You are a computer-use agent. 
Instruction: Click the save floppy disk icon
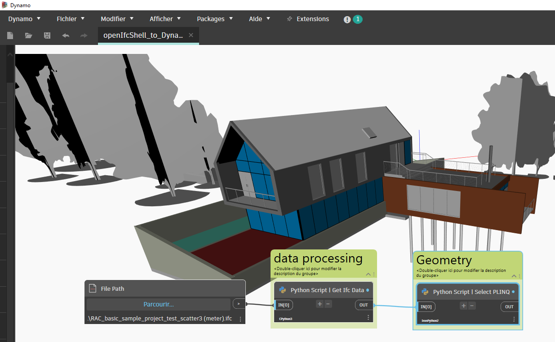coord(47,35)
